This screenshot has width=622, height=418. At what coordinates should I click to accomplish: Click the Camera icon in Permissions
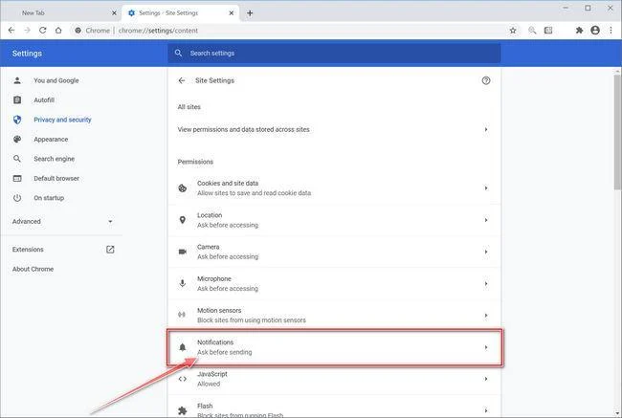[183, 252]
